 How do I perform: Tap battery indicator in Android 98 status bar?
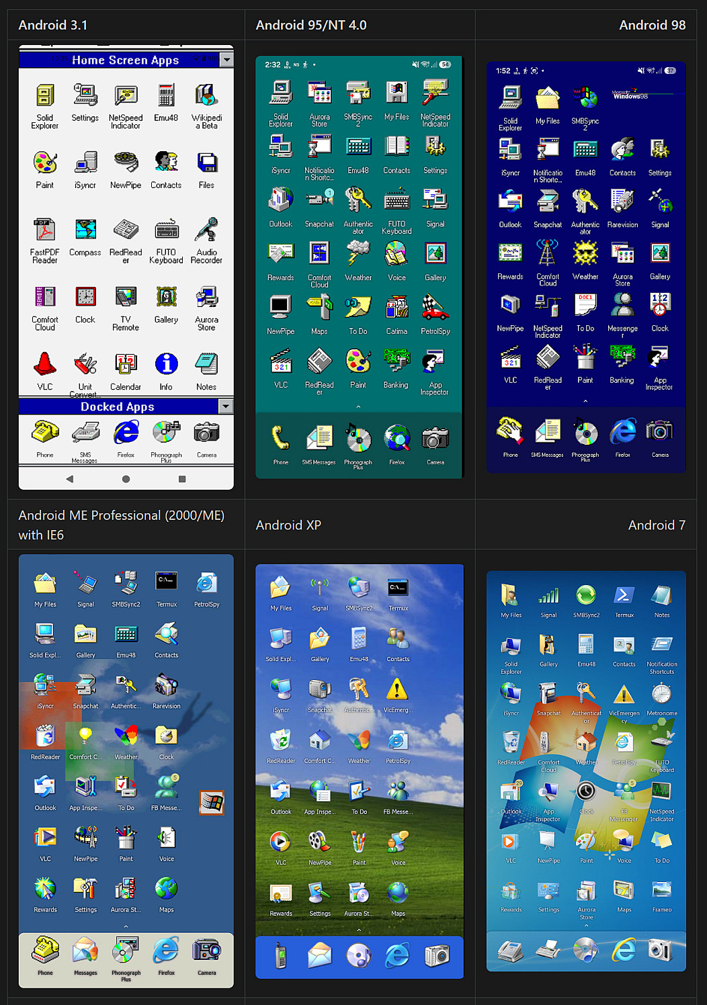(670, 71)
